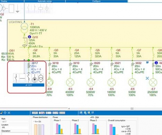Click the fit-to-view icon near lamp E7
The height and width of the screenshot is (135, 162).
click(147, 78)
